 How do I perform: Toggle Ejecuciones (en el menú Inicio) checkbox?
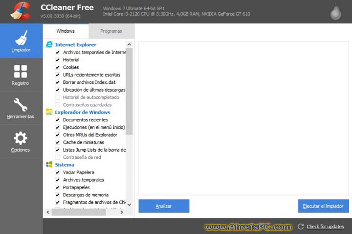pyautogui.click(x=58, y=127)
